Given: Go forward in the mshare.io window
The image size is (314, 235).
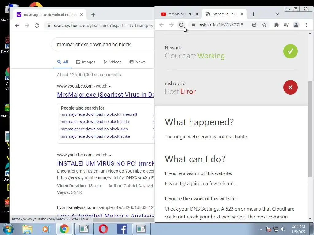Looking at the screenshot, I should pyautogui.click(x=171, y=25).
